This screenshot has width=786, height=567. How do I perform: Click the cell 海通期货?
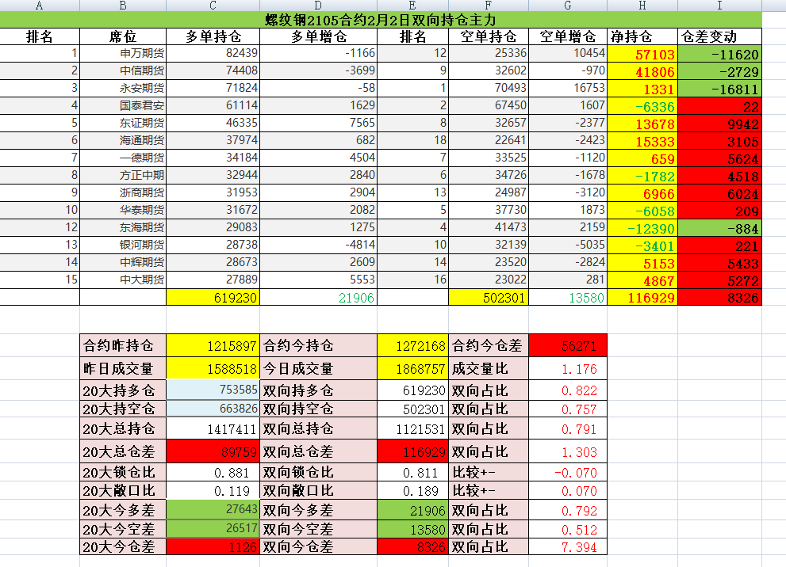pyautogui.click(x=123, y=141)
